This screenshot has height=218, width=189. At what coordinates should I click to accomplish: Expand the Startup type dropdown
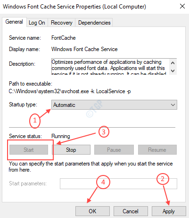coord(114,105)
